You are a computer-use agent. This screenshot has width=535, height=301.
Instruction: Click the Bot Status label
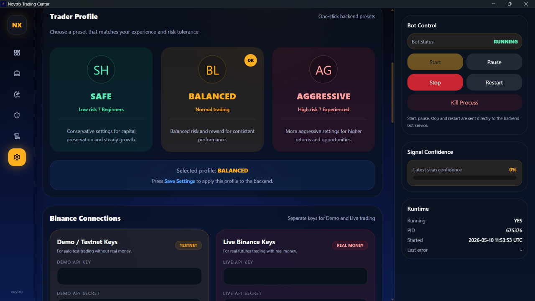pos(423,42)
